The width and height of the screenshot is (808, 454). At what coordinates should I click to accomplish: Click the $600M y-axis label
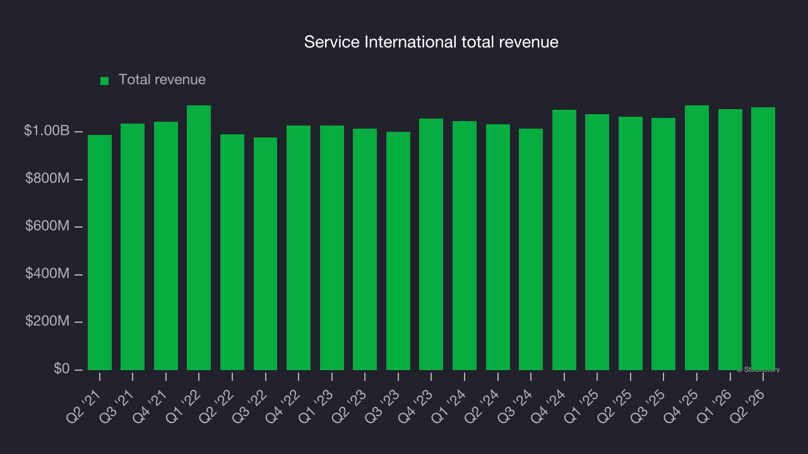pyautogui.click(x=47, y=226)
